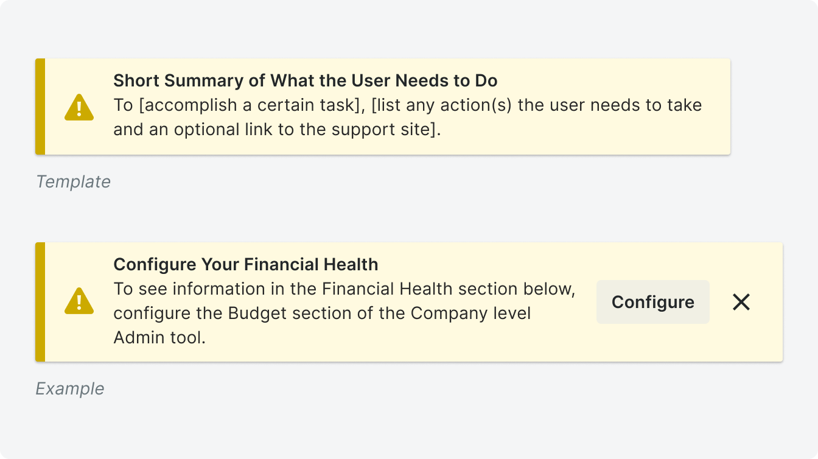Select the 'Short Summary of What the User Needs to Do' heading
Screen dimensions: 818x459
pyautogui.click(x=306, y=80)
